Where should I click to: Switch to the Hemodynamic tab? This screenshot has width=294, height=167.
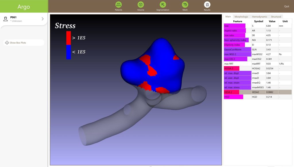[259, 17]
